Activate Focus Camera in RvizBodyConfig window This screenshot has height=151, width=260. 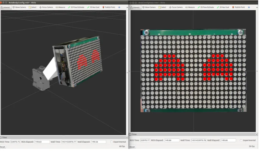(x=46, y=7)
